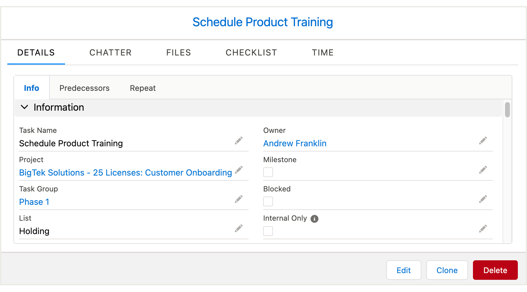Select the Predecessors sub-tab
This screenshot has width=527, height=292.
tap(85, 88)
